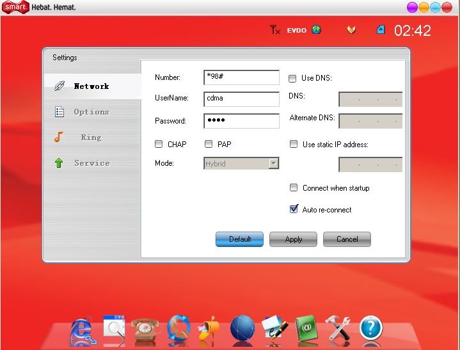Viewport: 460px width, 350px height.
Task: Click the DNS address field
Action: (370, 99)
